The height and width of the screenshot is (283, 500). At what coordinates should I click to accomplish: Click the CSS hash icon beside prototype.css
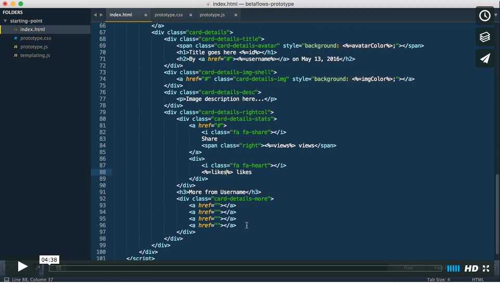[15, 38]
